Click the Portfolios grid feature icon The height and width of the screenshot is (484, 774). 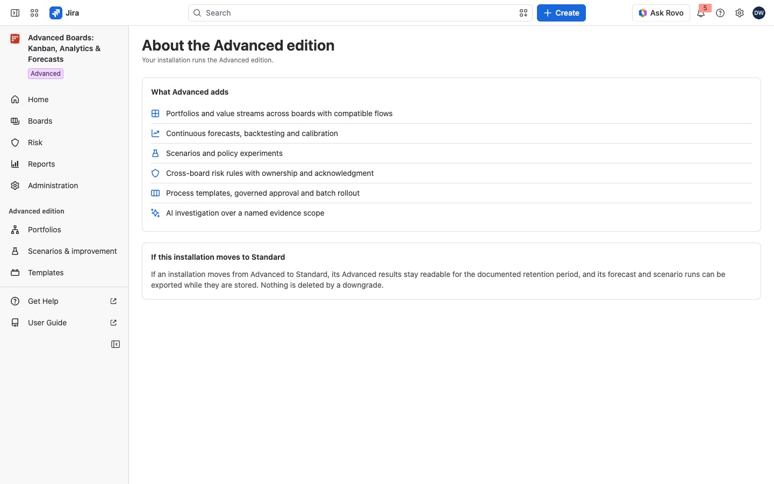pos(155,113)
